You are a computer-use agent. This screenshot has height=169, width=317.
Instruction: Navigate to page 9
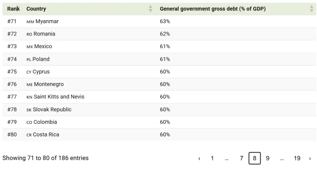pyautogui.click(x=268, y=158)
